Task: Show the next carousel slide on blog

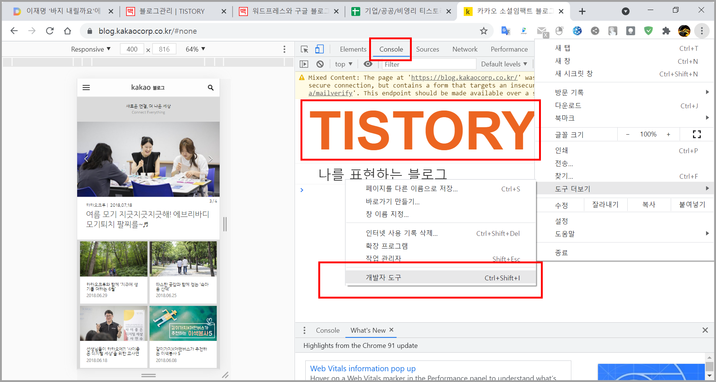Action: 210,159
